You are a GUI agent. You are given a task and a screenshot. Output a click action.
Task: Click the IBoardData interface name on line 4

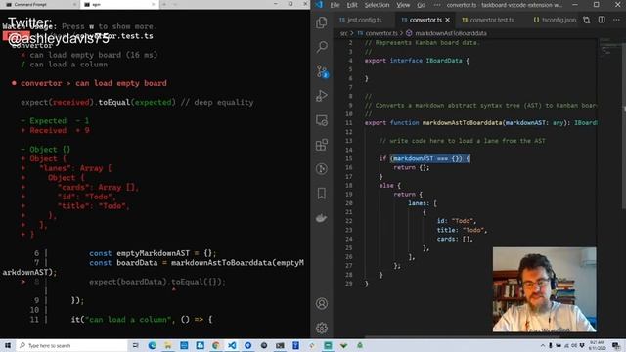[x=443, y=61]
